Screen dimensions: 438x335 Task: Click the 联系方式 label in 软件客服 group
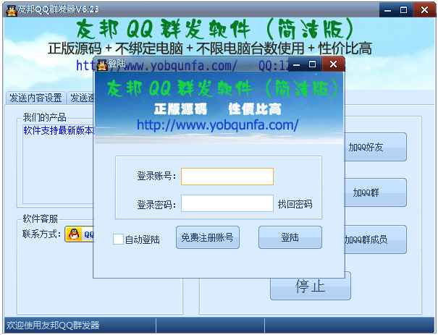[x=41, y=234]
